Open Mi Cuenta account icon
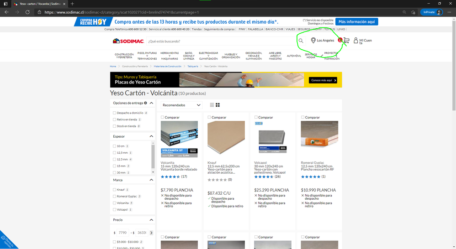 [x=363, y=41]
